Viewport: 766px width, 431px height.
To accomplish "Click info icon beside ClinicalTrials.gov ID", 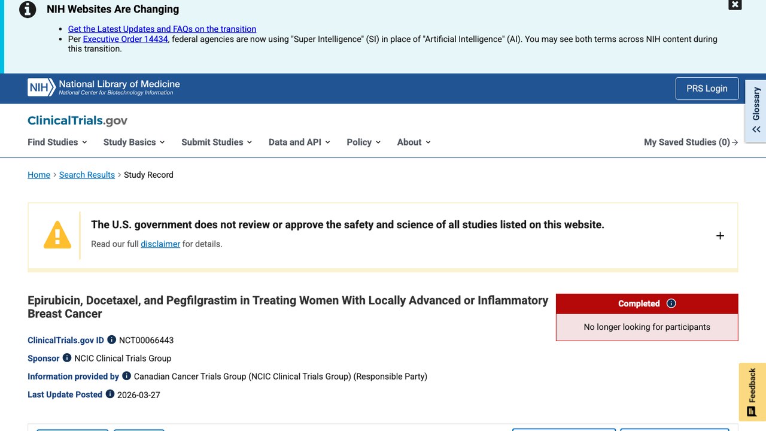I will (x=111, y=339).
